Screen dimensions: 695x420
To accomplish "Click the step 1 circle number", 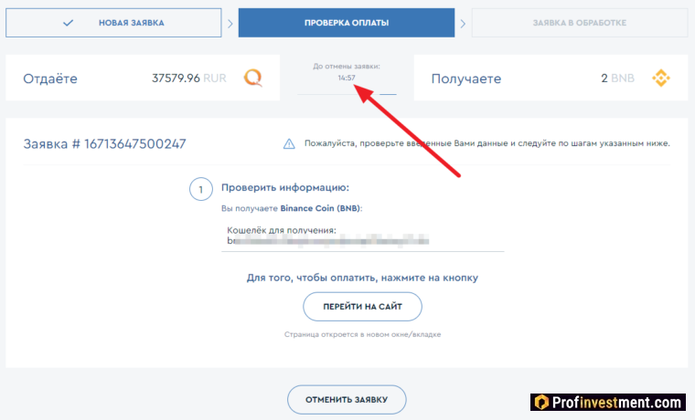I will tap(201, 189).
